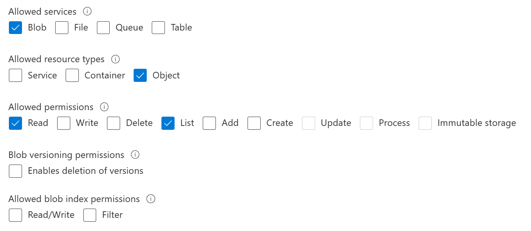Enable deletion of blob versions
Image resolution: width=531 pixels, height=231 pixels.
click(15, 171)
